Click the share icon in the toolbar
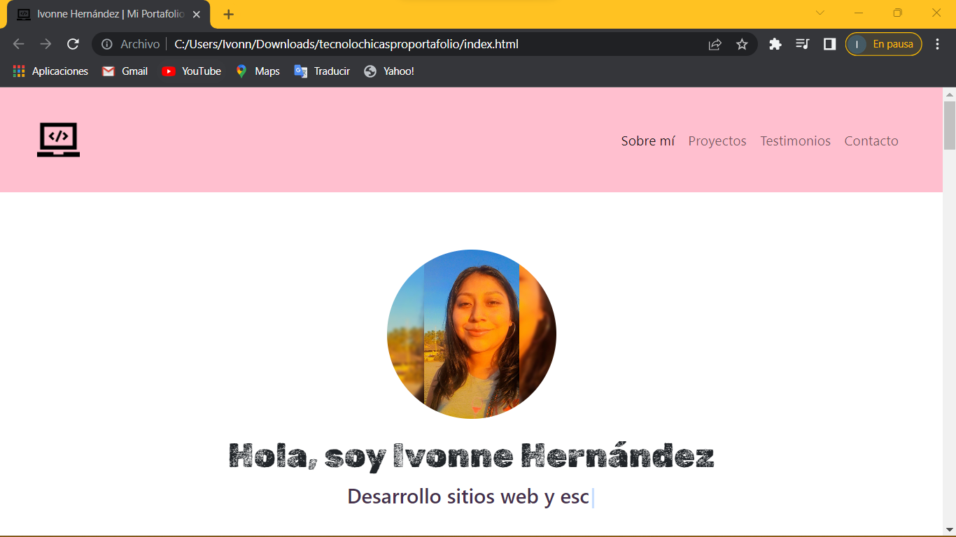This screenshot has width=956, height=537. pos(715,43)
